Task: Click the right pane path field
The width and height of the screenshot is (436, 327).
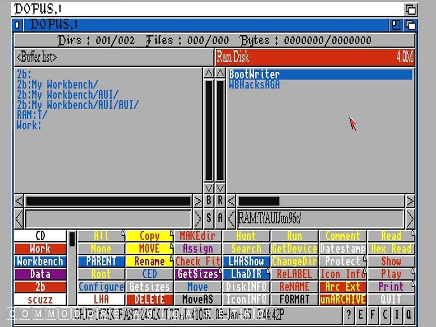Action: [x=320, y=218]
